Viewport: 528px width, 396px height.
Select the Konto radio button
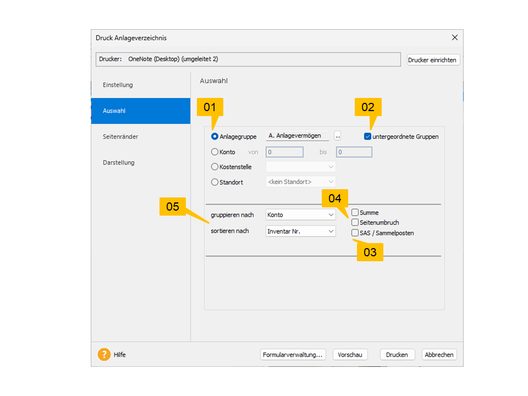(x=215, y=152)
